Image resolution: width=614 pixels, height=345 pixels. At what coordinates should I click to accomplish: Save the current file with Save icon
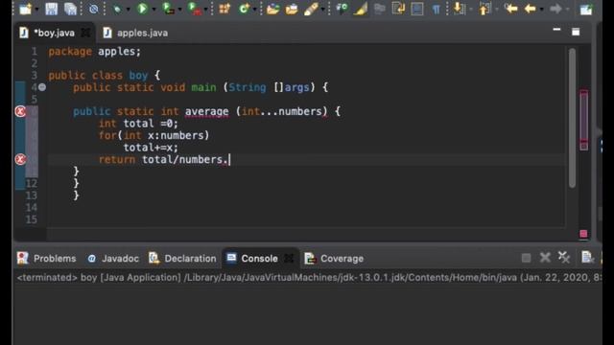pos(51,9)
